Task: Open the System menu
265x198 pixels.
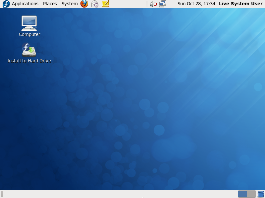Action: (70, 4)
